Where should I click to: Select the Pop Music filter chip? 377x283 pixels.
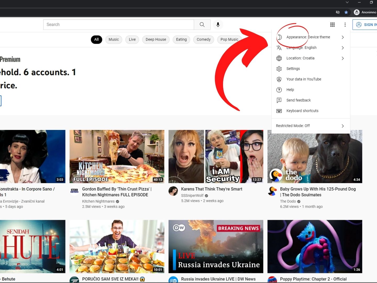pyautogui.click(x=229, y=40)
